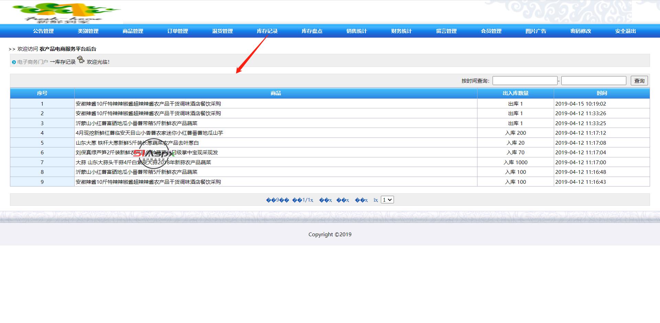Viewport: 660px width, 323px height.
Task: Click 安全退出 to log out
Action: tap(626, 31)
